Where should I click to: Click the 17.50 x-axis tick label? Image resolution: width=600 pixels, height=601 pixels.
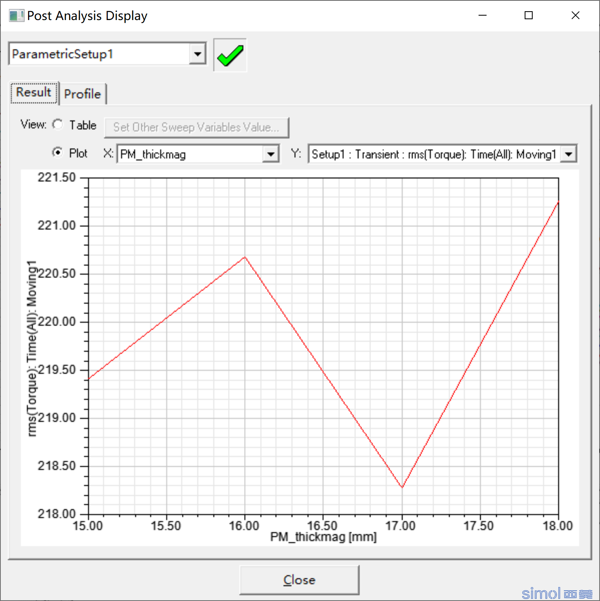(479, 525)
